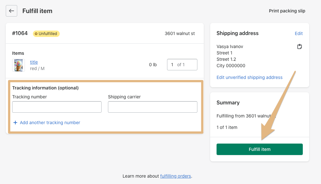Screen dimensions: 321x184
Task: Click the green Fulfill item button
Action: click(260, 149)
